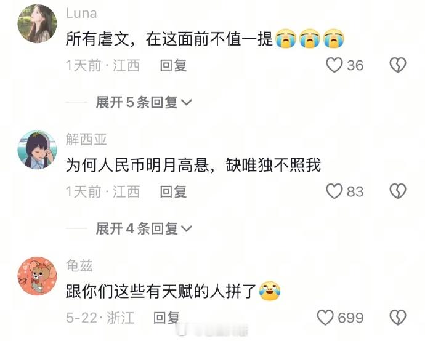Viewport: 425px width, 341px height.
Task: Expand 5 replies under Luna's comment
Action: click(144, 102)
